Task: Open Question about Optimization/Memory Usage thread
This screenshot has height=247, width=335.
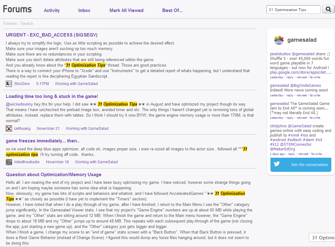Action: click(53, 175)
